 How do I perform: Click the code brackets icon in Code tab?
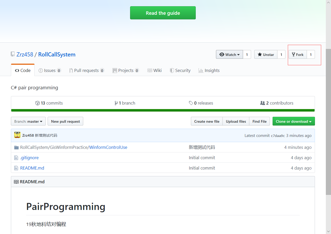17,70
